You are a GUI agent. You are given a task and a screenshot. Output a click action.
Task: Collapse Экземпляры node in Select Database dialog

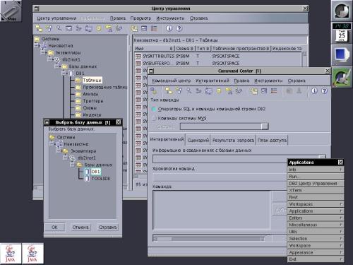pos(59,151)
